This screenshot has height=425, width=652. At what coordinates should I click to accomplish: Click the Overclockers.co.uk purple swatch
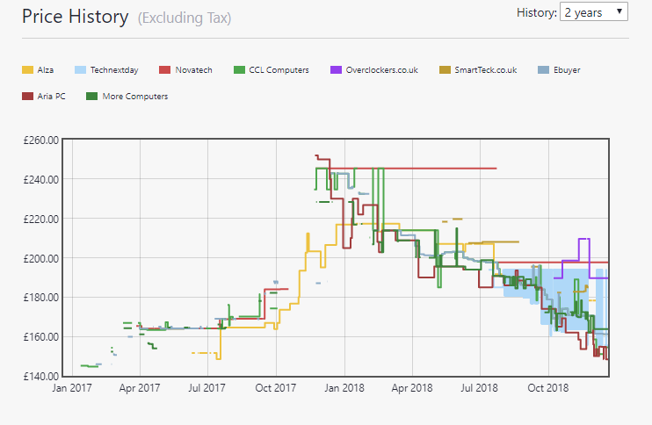pyautogui.click(x=337, y=70)
